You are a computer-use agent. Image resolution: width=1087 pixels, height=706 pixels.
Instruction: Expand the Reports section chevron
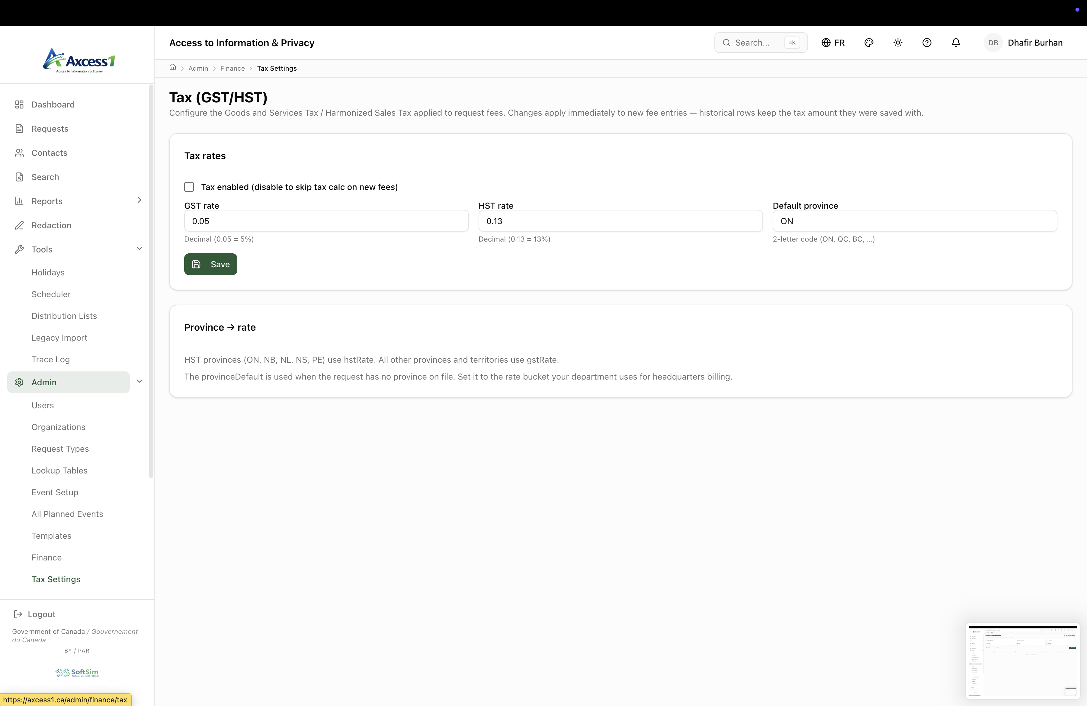coord(139,200)
